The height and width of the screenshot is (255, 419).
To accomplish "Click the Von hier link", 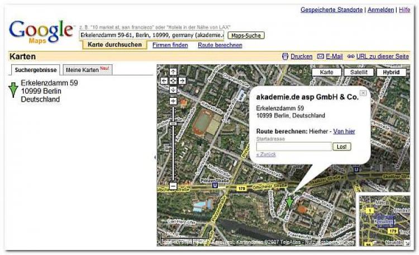I will pyautogui.click(x=344, y=131).
